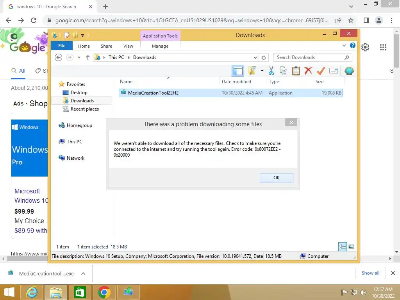Click OK in the download error dialog

276,178
